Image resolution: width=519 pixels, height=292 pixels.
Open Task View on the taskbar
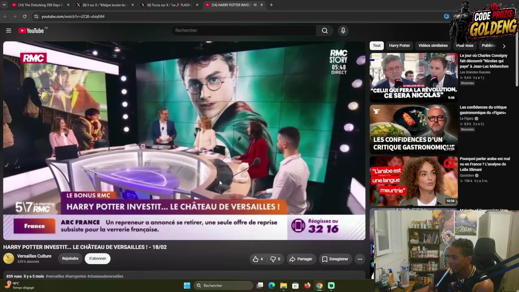[260, 286]
